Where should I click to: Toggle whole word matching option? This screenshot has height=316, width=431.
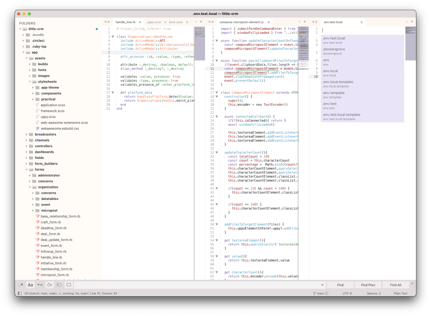(x=40, y=285)
